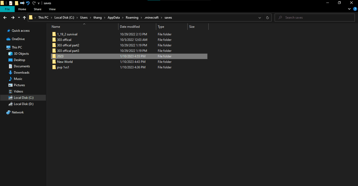Click AppData in address breadcrumb
The width and height of the screenshot is (358, 186).
(x=114, y=18)
